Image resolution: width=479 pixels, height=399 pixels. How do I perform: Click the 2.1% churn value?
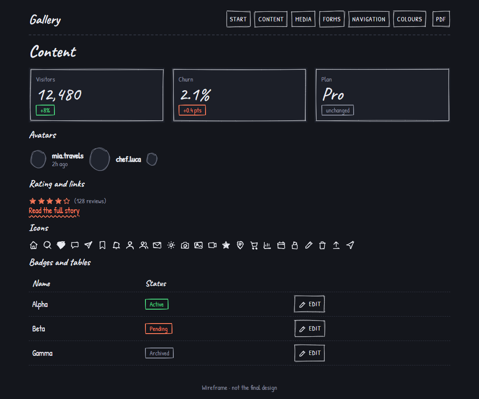(x=195, y=95)
